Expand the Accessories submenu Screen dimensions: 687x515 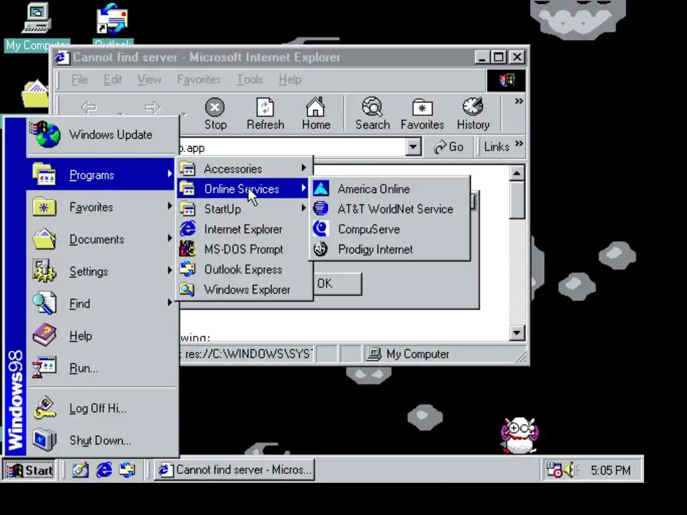[244, 168]
